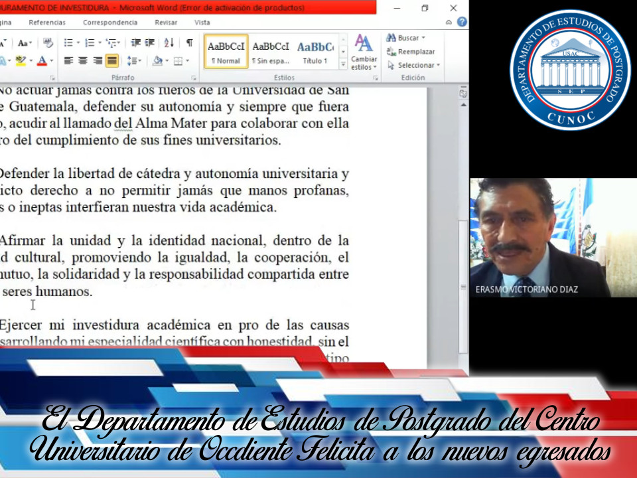Minimize the ribbon with the caret icon
The width and height of the screenshot is (637, 478).
tap(449, 23)
